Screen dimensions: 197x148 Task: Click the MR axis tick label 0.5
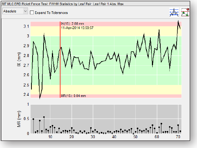click(26, 119)
